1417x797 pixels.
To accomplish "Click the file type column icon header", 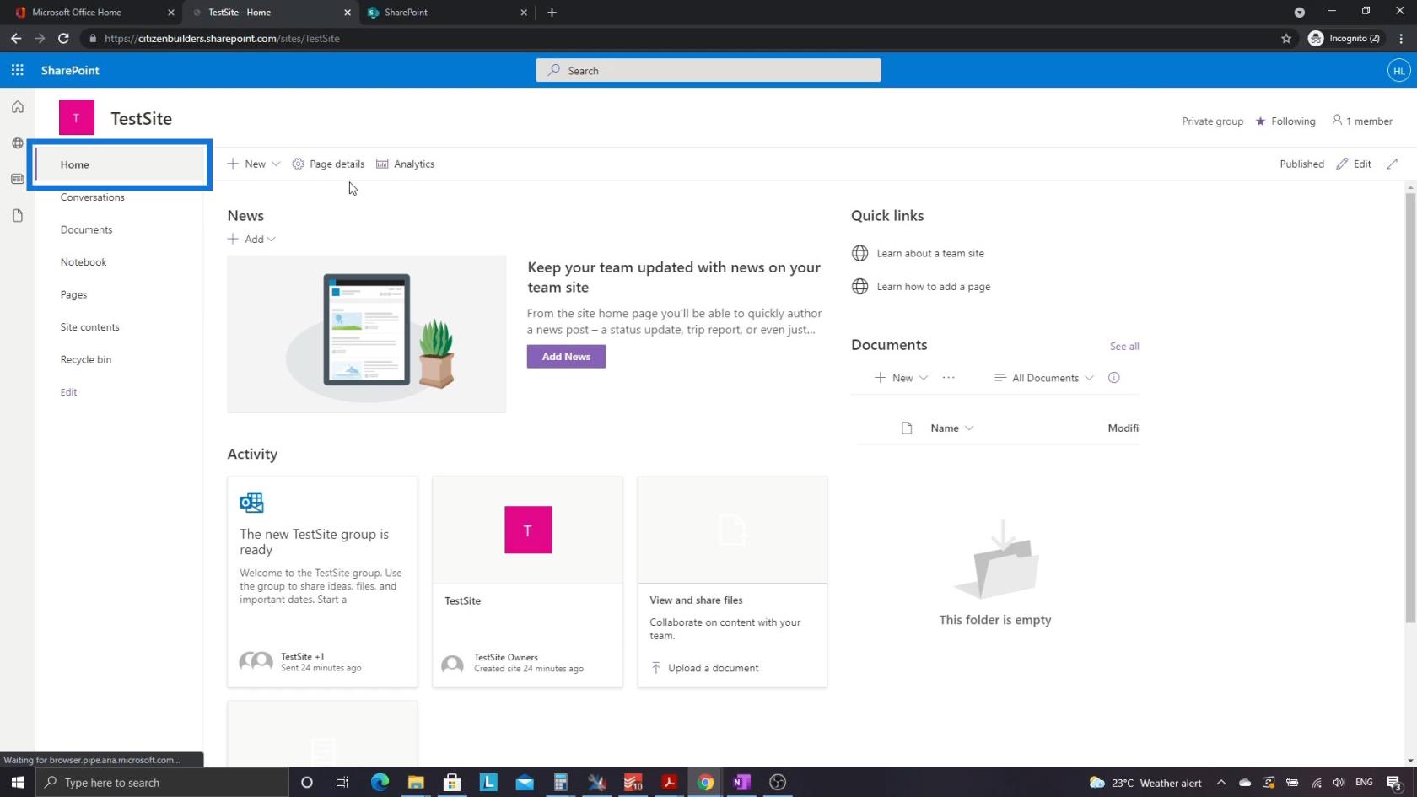I will tap(907, 428).
